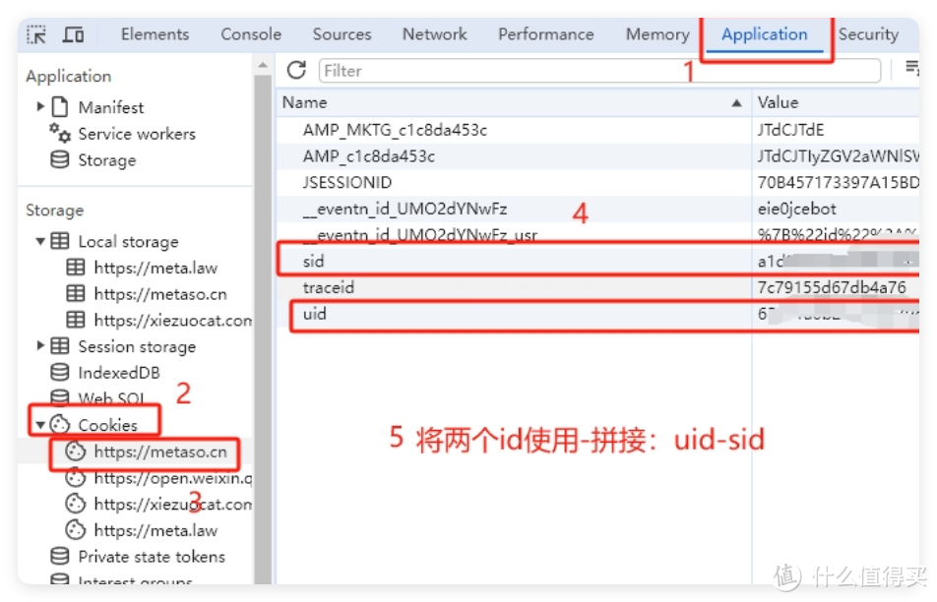Click the table icon beside https://meta.law local storage
The height and width of the screenshot is (602, 937).
tap(75, 267)
